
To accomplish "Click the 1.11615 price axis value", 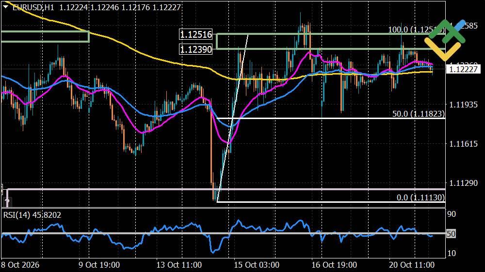I will pyautogui.click(x=463, y=144).
